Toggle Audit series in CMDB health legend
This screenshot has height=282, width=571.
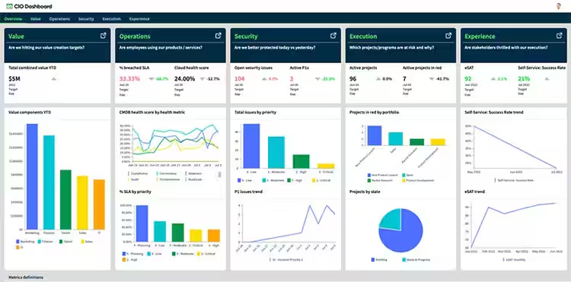pyautogui.click(x=132, y=179)
